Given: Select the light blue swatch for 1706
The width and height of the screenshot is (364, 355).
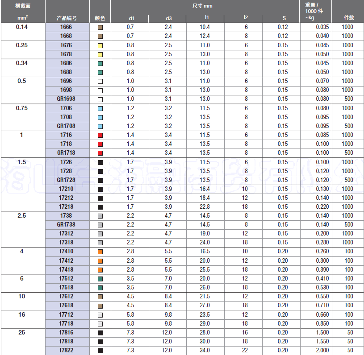Looking at the screenshot, I should pos(100,108).
